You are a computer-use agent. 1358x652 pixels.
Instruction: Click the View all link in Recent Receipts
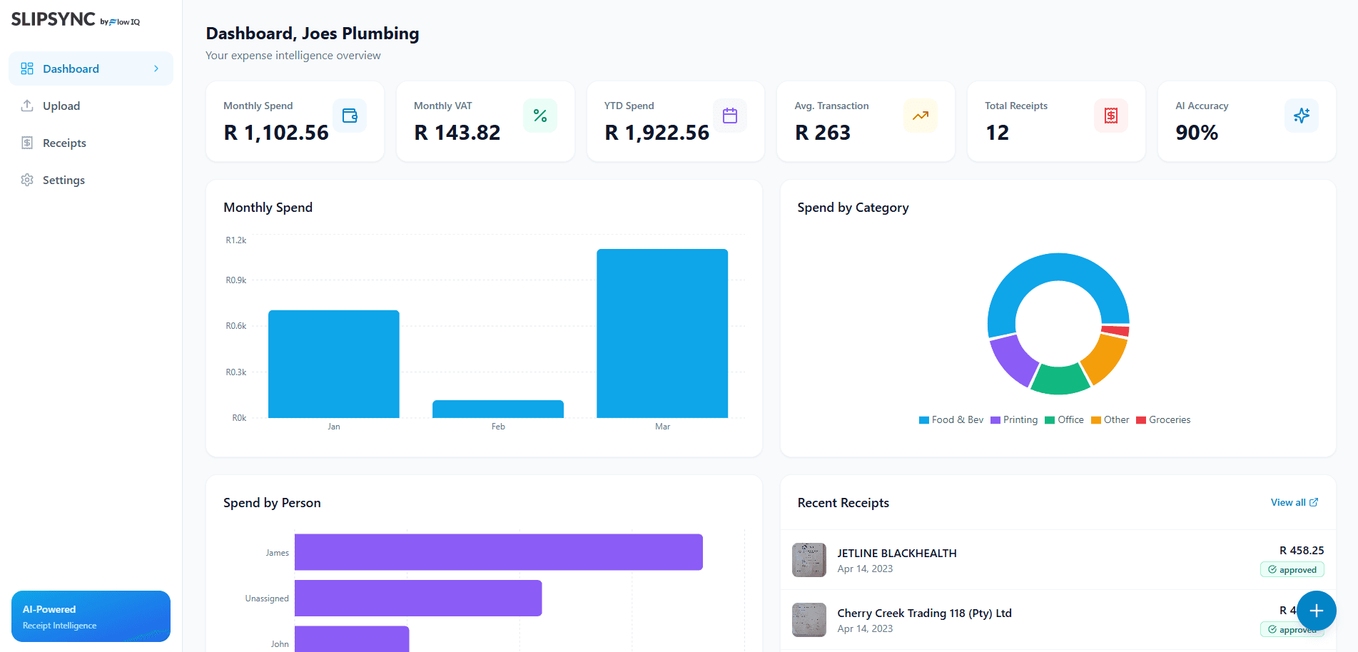1293,502
